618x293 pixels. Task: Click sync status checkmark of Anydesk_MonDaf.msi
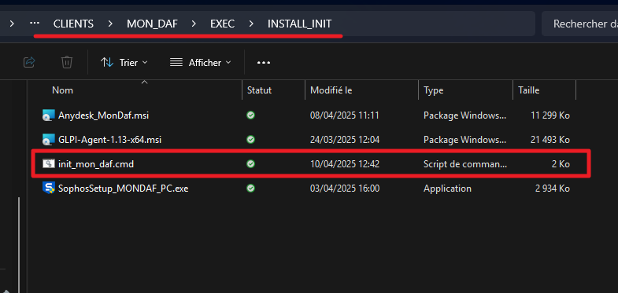(x=250, y=115)
